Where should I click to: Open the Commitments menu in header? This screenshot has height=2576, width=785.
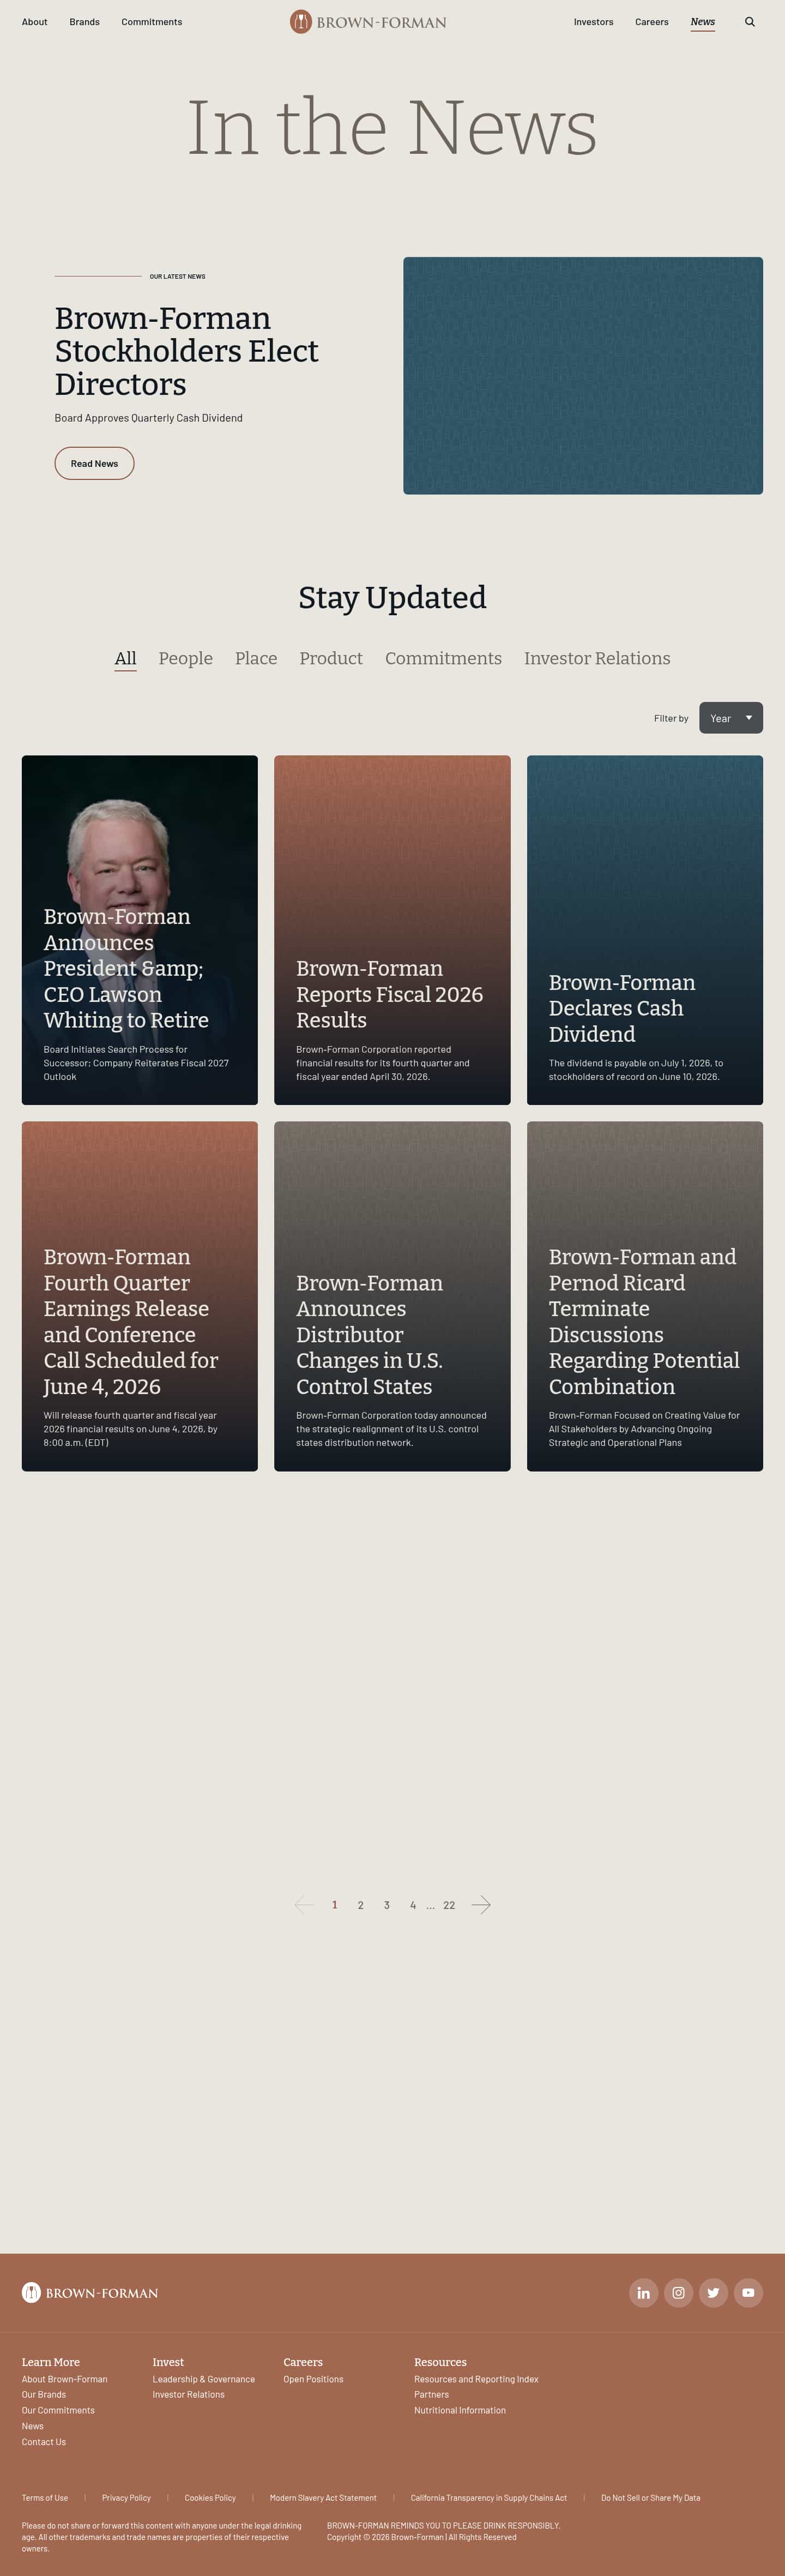(x=152, y=22)
